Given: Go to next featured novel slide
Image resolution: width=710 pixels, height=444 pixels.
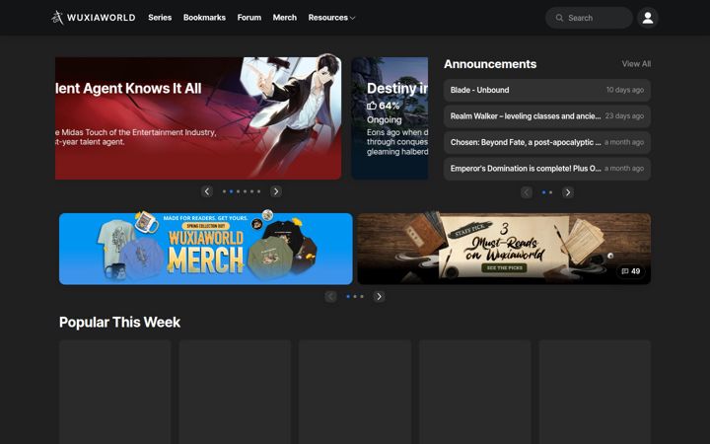Looking at the screenshot, I should pos(276,191).
